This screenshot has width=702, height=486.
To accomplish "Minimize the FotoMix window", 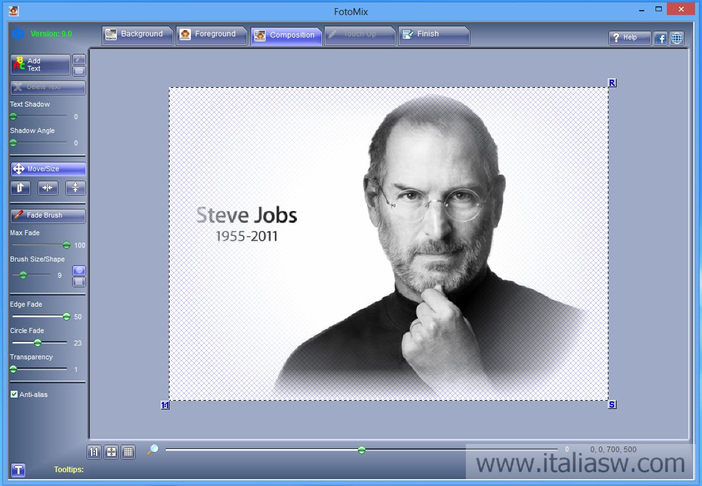I will click(x=642, y=9).
